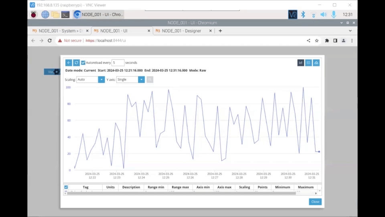Expand the Chromium tab search chevron

350,31
